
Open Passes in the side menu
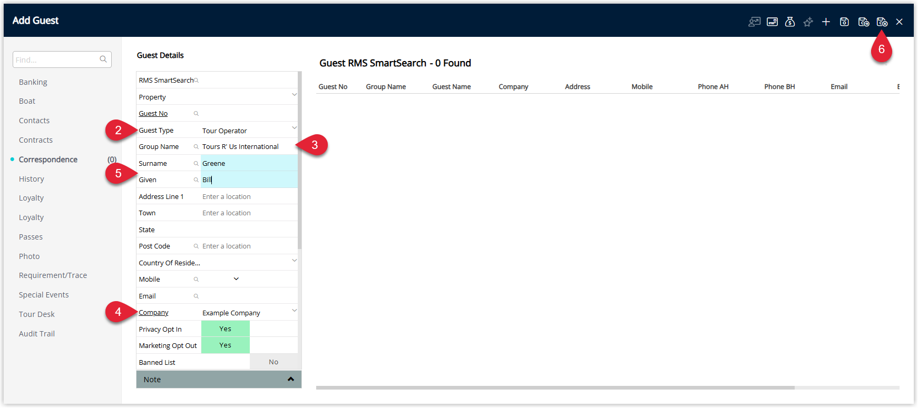pos(31,237)
